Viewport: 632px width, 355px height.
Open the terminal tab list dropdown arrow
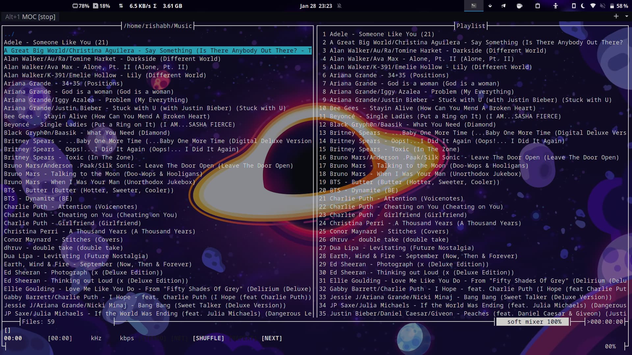627,16
